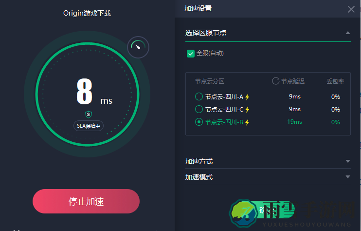Expand the 加速方式 section arrow
Screen dimensions: 361x231
click(x=348, y=161)
